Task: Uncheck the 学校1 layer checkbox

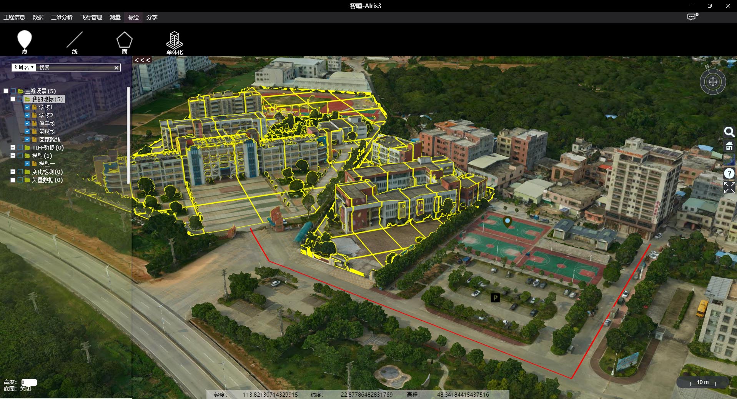Action: point(27,107)
